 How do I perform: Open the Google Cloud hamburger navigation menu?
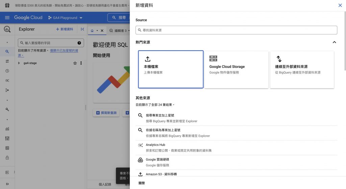7,18
